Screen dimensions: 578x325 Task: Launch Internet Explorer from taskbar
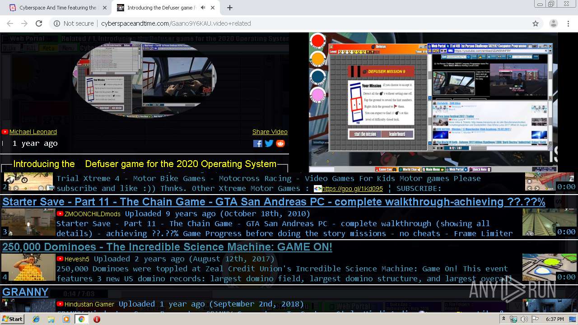point(36,319)
